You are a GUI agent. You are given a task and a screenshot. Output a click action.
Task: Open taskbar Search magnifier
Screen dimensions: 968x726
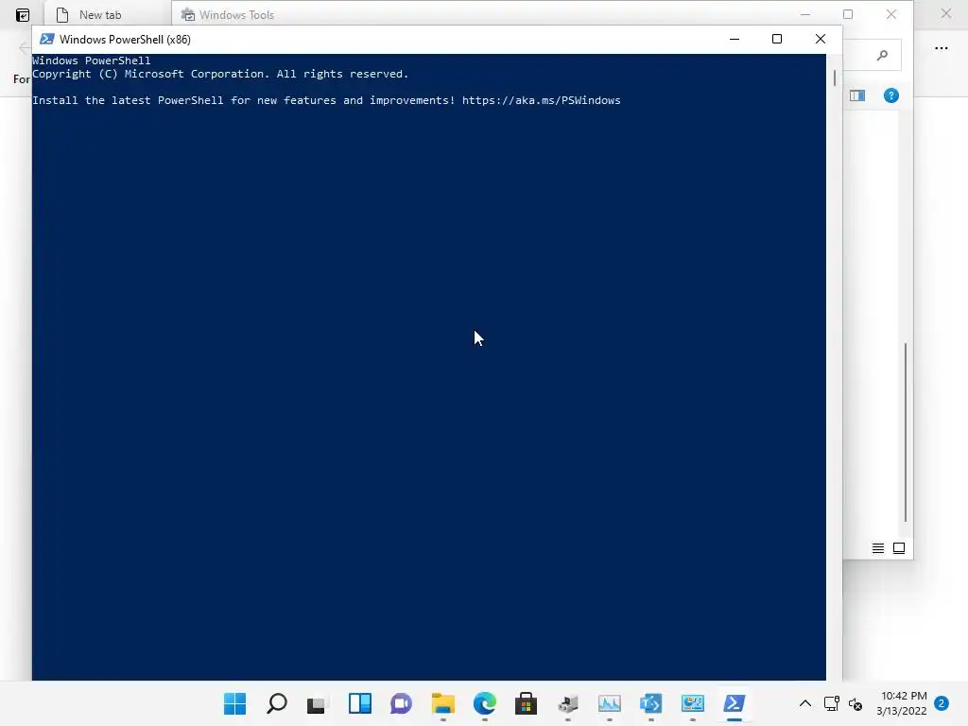tap(277, 703)
